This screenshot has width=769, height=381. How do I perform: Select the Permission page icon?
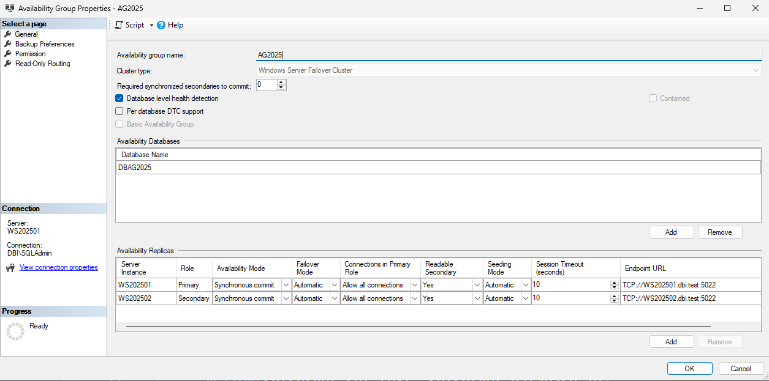pyautogui.click(x=8, y=54)
